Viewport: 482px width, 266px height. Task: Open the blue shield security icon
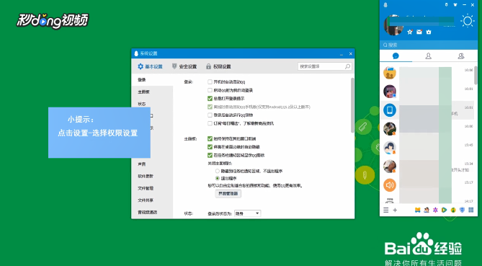(462, 210)
